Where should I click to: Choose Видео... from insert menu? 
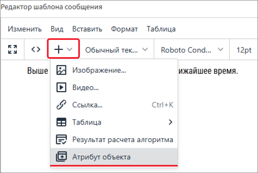(114, 87)
